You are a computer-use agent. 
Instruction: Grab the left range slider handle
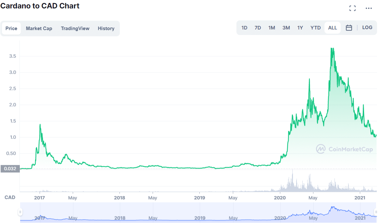pos(20,212)
